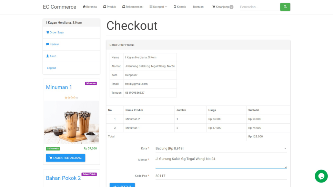Click the Minuman 2 product name cell
This screenshot has height=187, width=333.
pyautogui.click(x=149, y=119)
